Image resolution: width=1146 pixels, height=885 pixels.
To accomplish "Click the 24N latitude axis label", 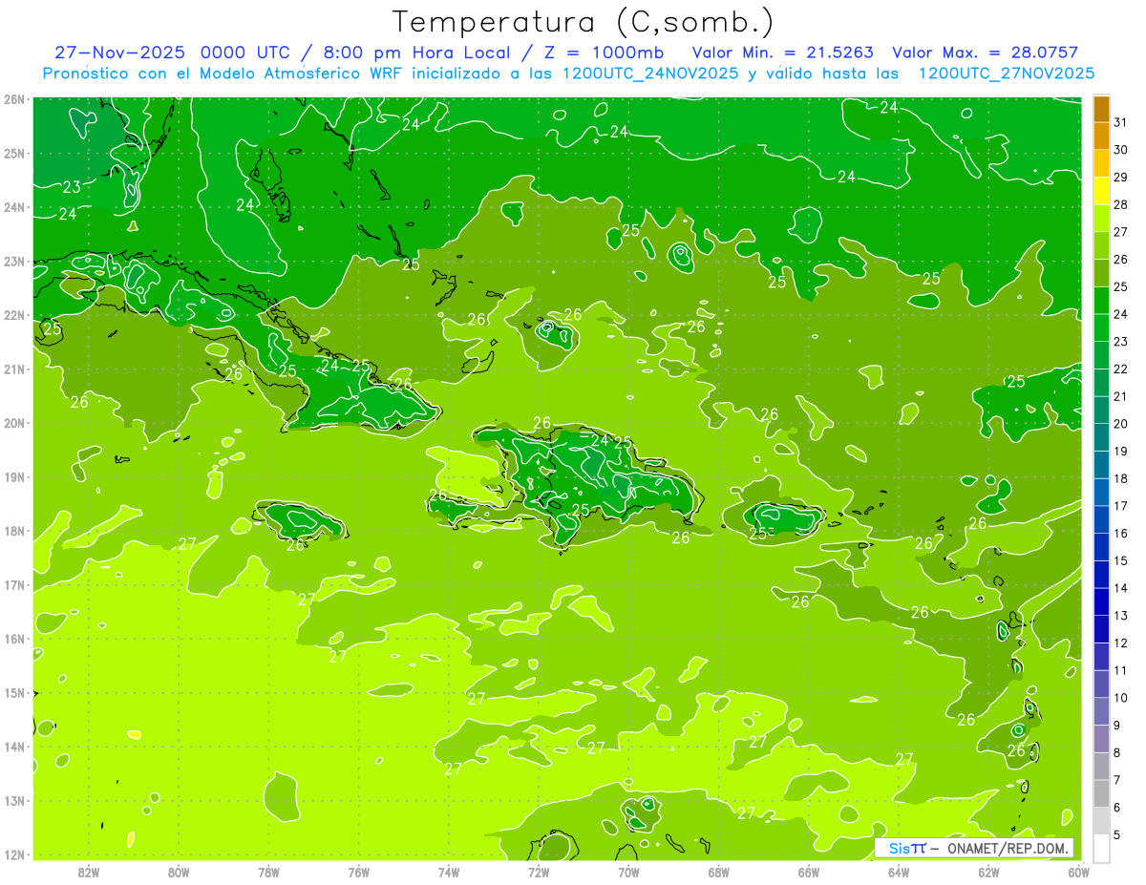I will coord(14,207).
